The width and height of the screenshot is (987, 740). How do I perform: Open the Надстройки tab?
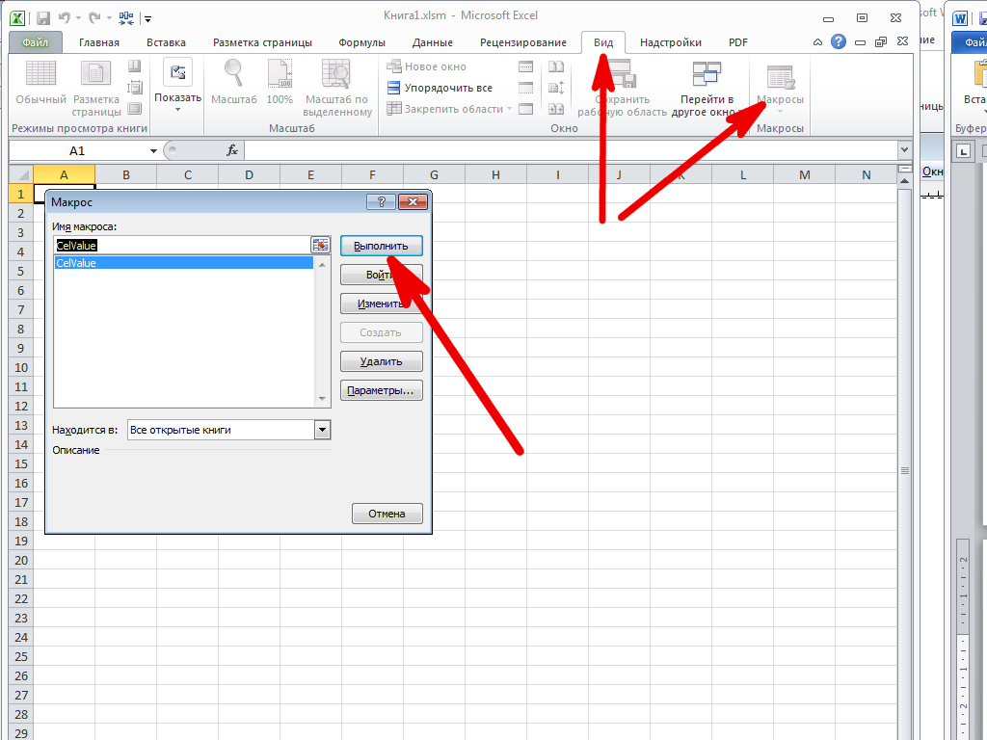[671, 42]
